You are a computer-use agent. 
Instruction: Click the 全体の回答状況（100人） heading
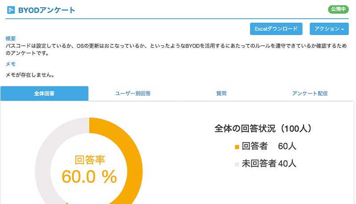tap(263, 129)
